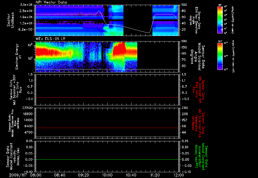
Task: Click the red line in MU Scanner +30V panel
Action: pos(107,97)
